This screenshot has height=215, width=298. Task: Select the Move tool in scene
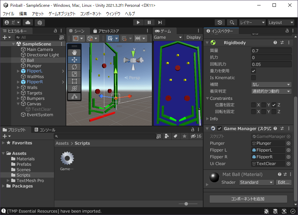(x=74, y=60)
